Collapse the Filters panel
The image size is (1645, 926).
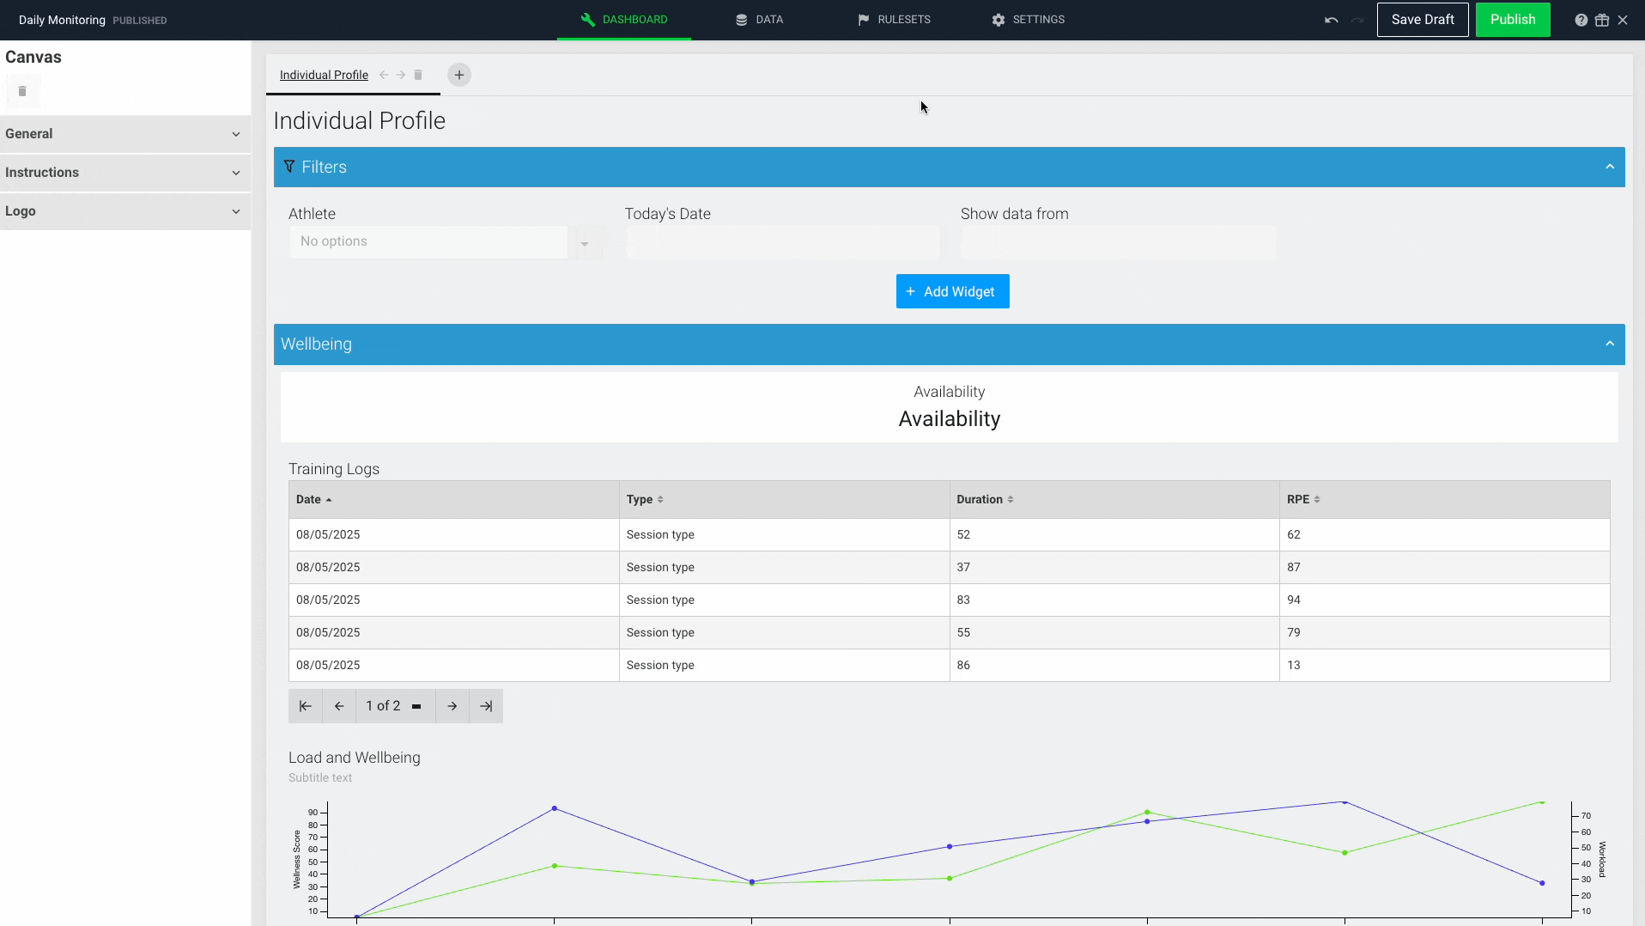pyautogui.click(x=1610, y=166)
